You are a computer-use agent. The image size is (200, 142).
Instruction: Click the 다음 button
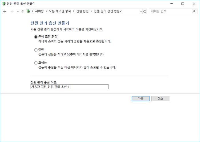tap(141, 99)
